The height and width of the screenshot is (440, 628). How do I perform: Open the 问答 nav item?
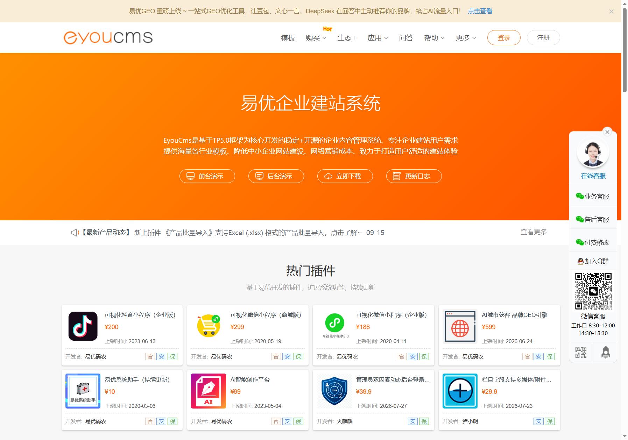[x=406, y=38]
